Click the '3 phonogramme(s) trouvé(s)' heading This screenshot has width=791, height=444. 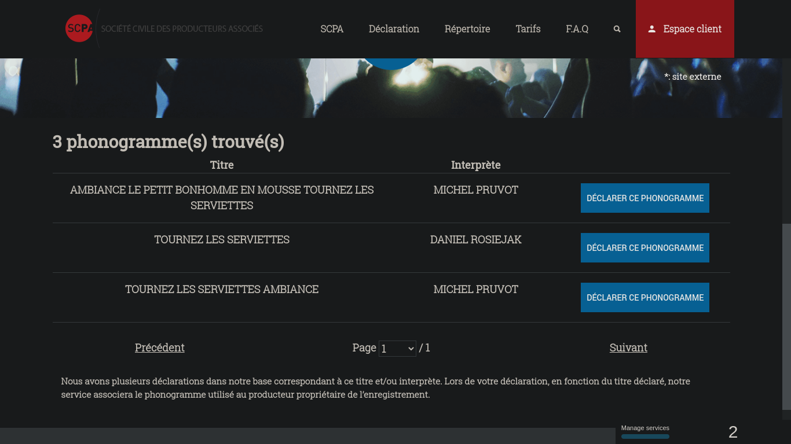169,142
